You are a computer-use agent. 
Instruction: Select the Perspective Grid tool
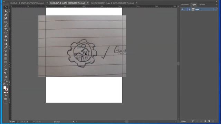(6, 73)
